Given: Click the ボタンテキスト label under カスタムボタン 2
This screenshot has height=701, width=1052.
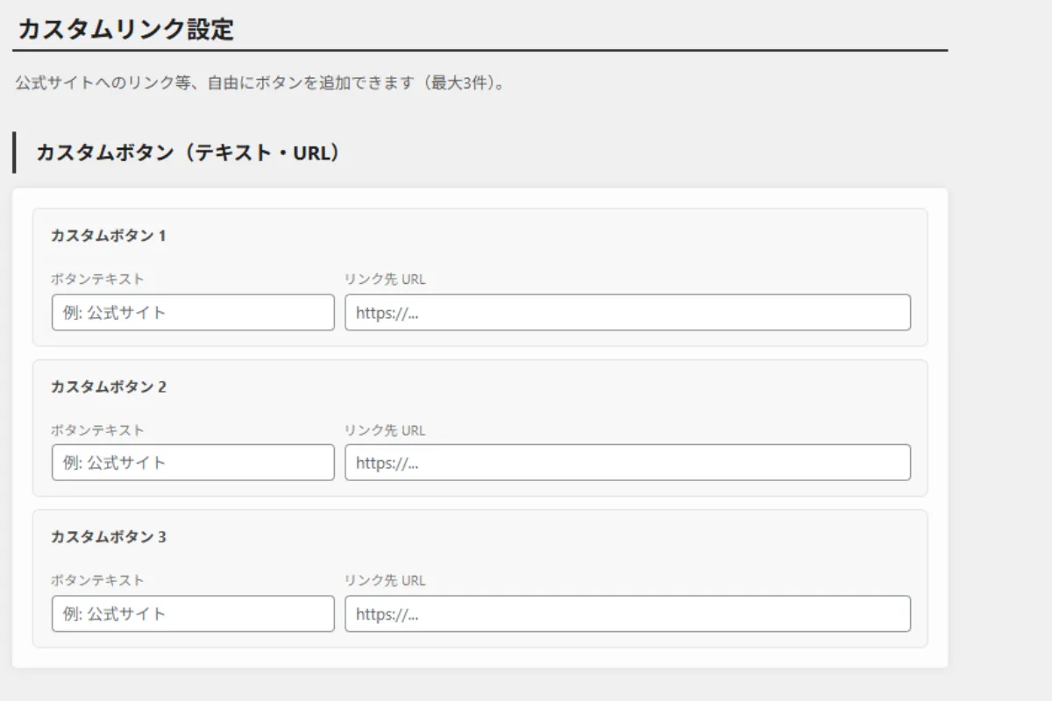Looking at the screenshot, I should coord(97,430).
